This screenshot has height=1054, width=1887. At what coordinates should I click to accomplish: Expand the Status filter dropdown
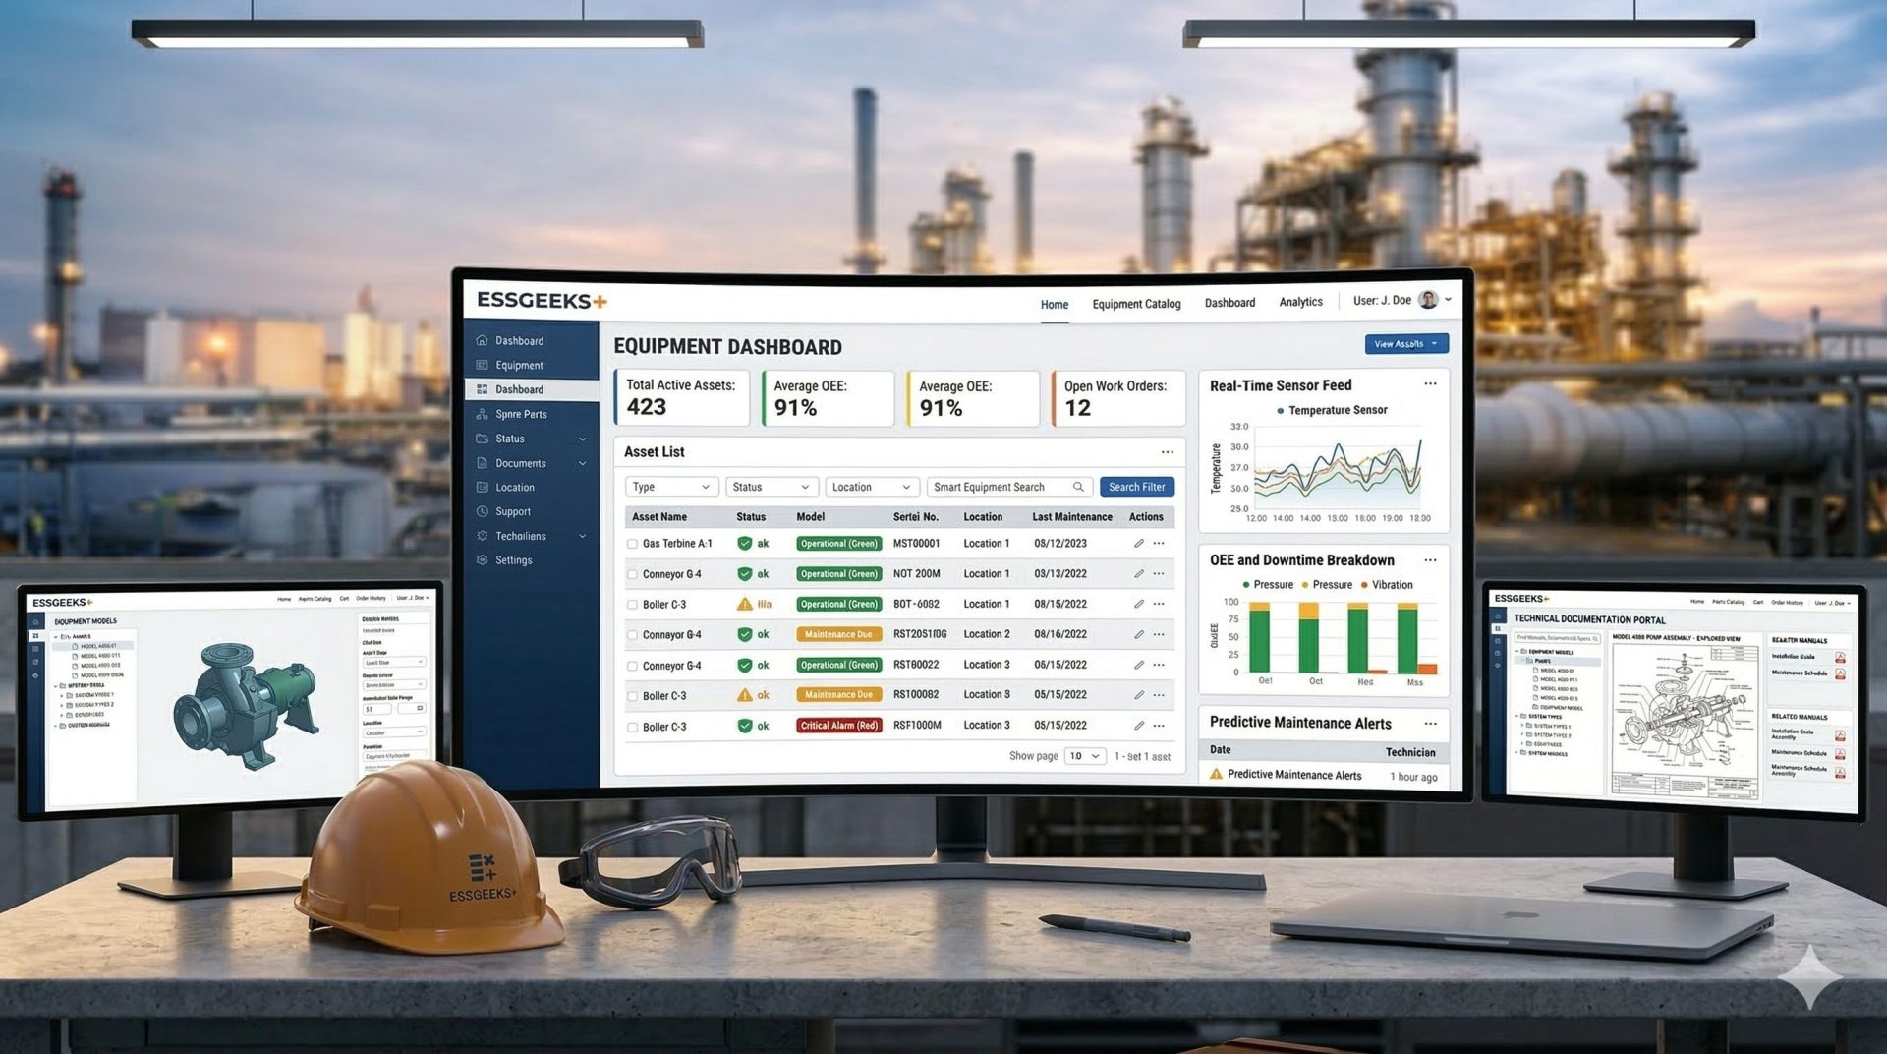tap(771, 487)
